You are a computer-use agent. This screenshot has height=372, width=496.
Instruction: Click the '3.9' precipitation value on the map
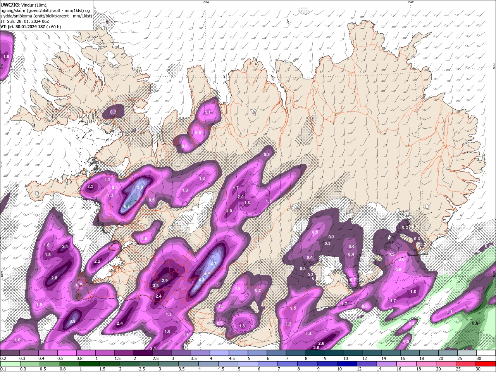point(72,321)
